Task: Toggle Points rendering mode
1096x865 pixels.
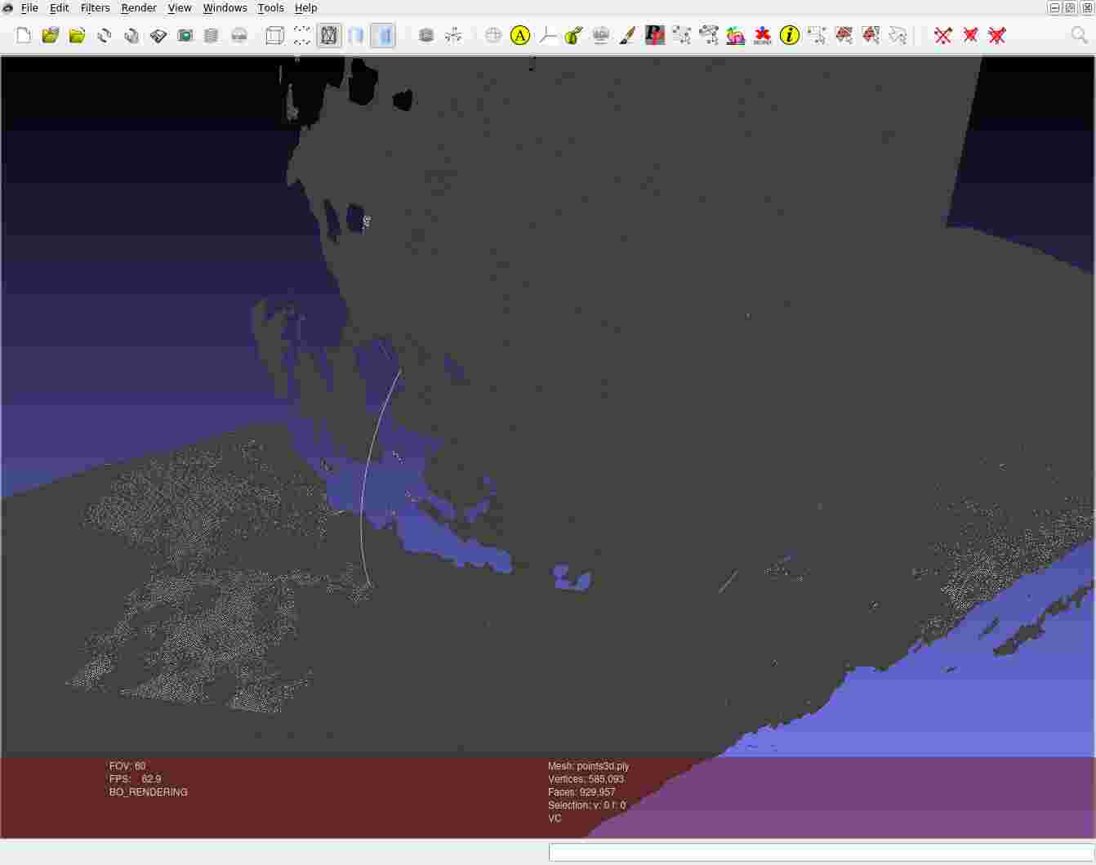Action: pos(302,35)
